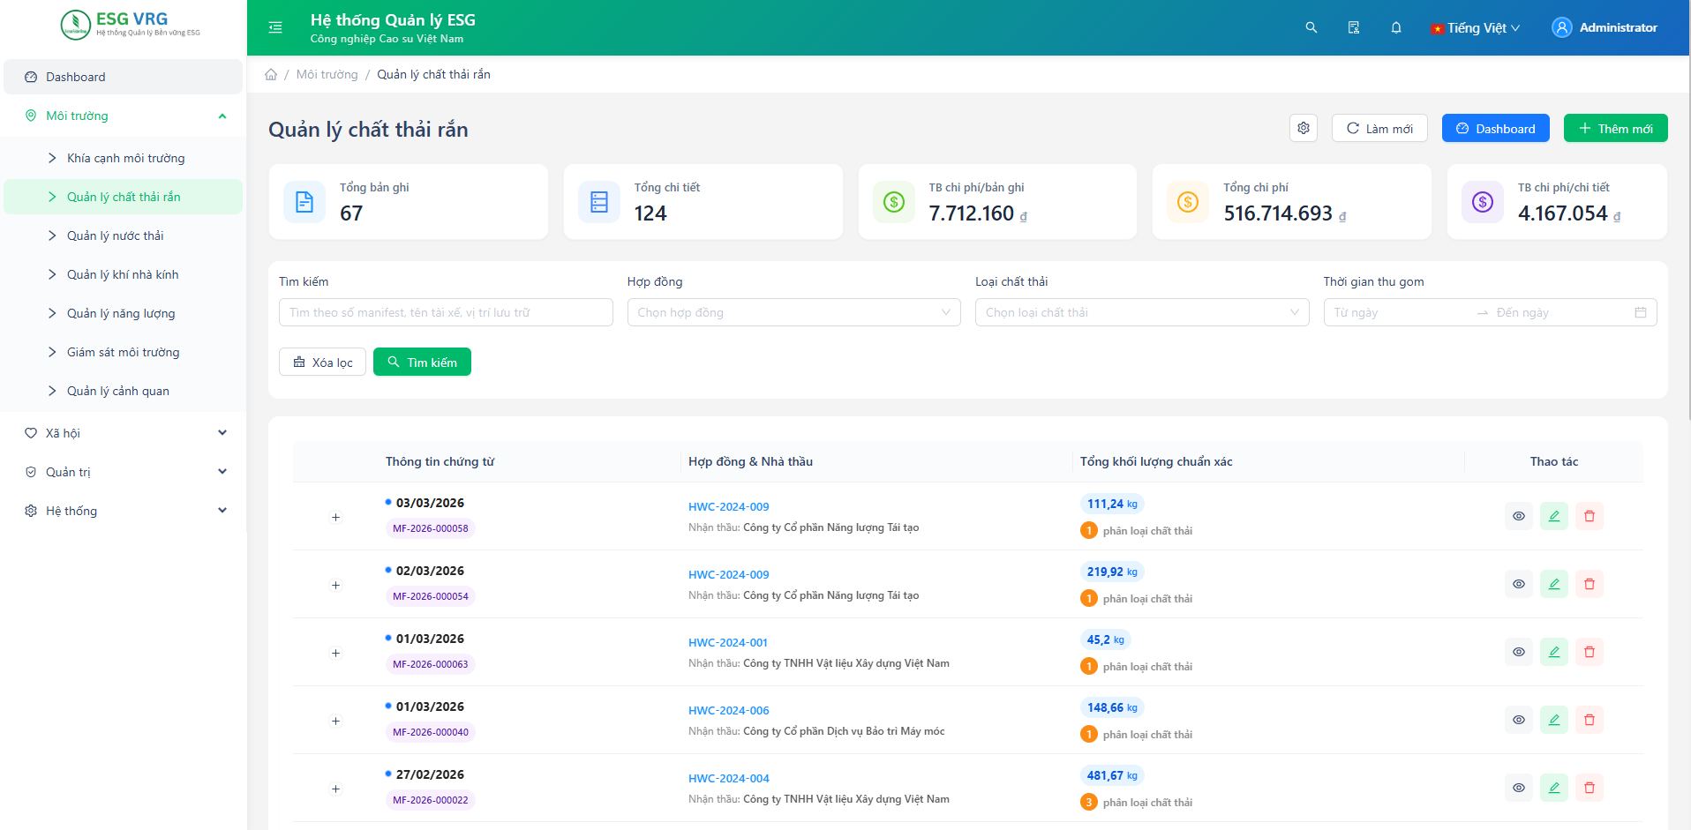Image resolution: width=1691 pixels, height=830 pixels.
Task: Open the Administrator user avatar
Action: pyautogui.click(x=1562, y=27)
